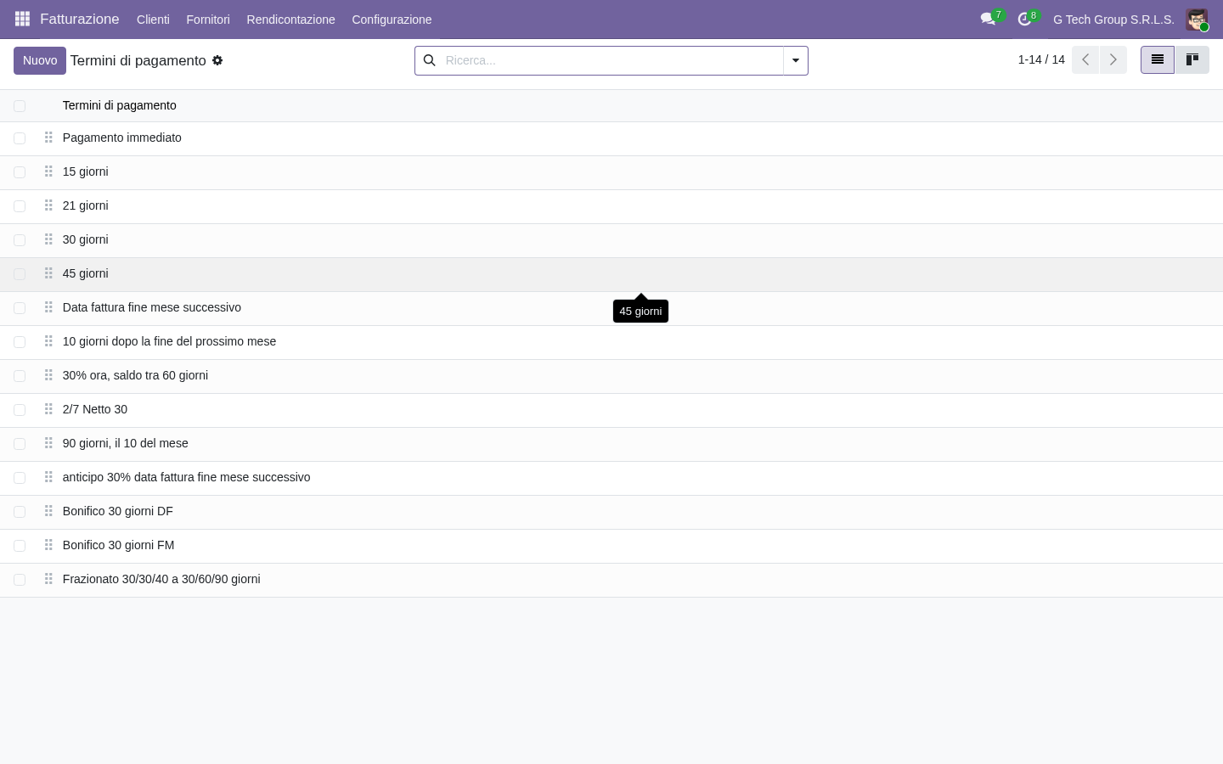Screen dimensions: 1223x764
Task: Click drag handle of 2/7 Netto 30 row
Action: pyautogui.click(x=48, y=409)
